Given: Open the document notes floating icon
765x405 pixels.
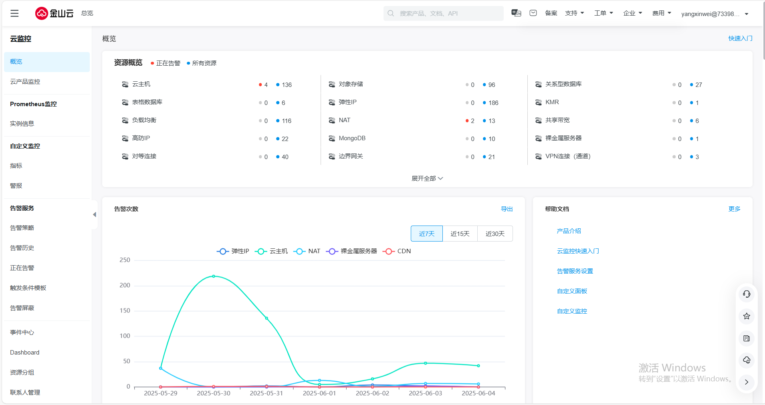Looking at the screenshot, I should (x=746, y=338).
